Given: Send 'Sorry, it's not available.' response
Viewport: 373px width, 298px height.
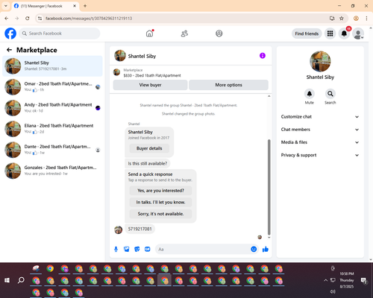Looking at the screenshot, I should point(160,214).
